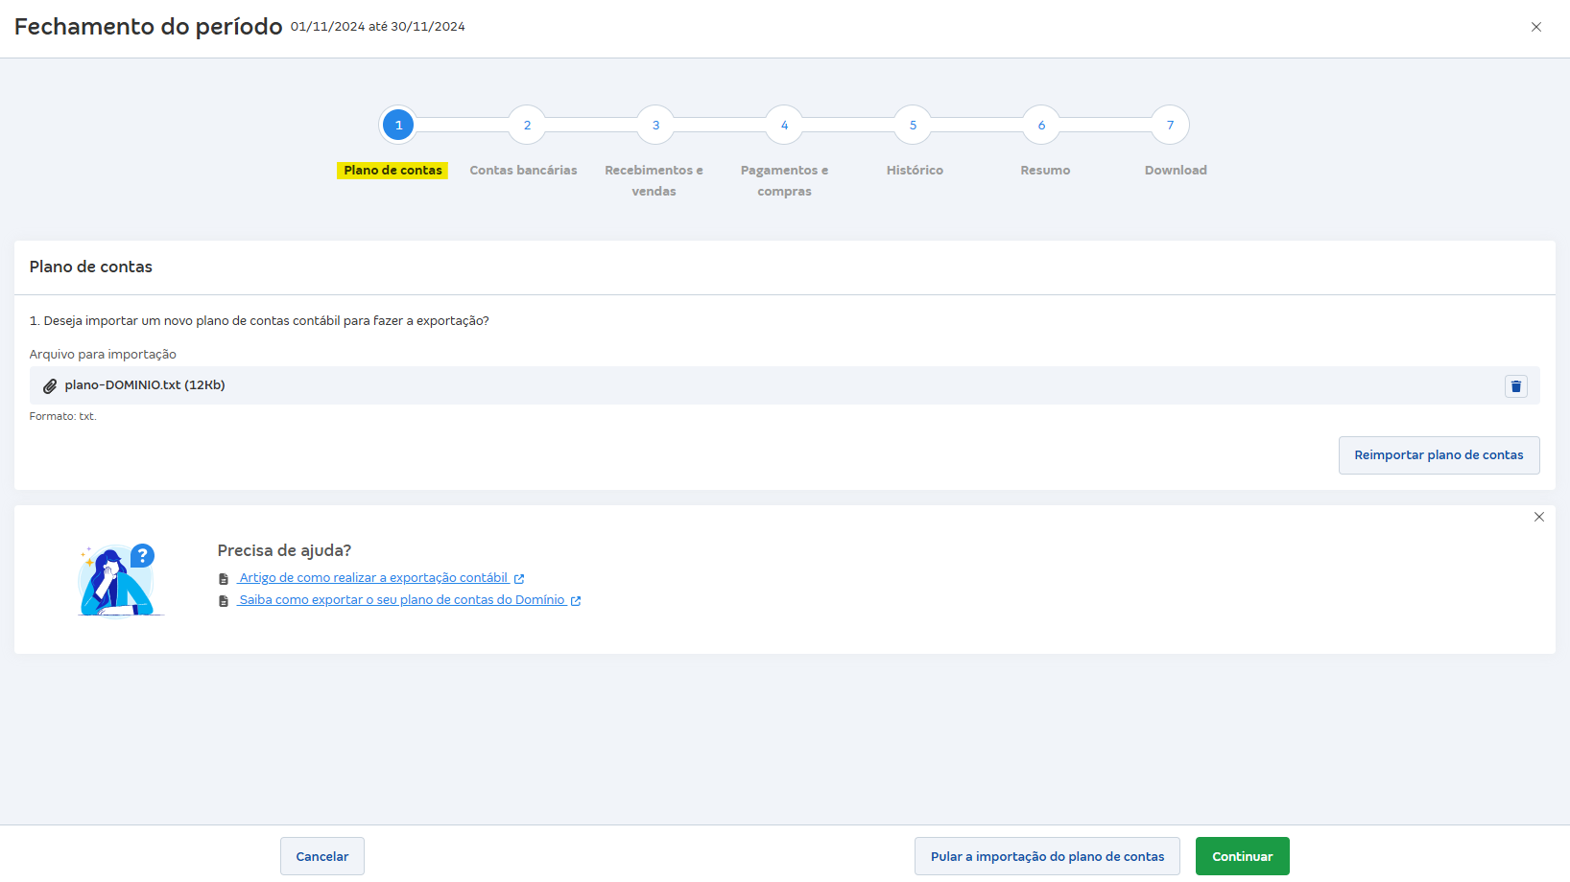Click the green Continuar button
1570x882 pixels.
coord(1242,856)
